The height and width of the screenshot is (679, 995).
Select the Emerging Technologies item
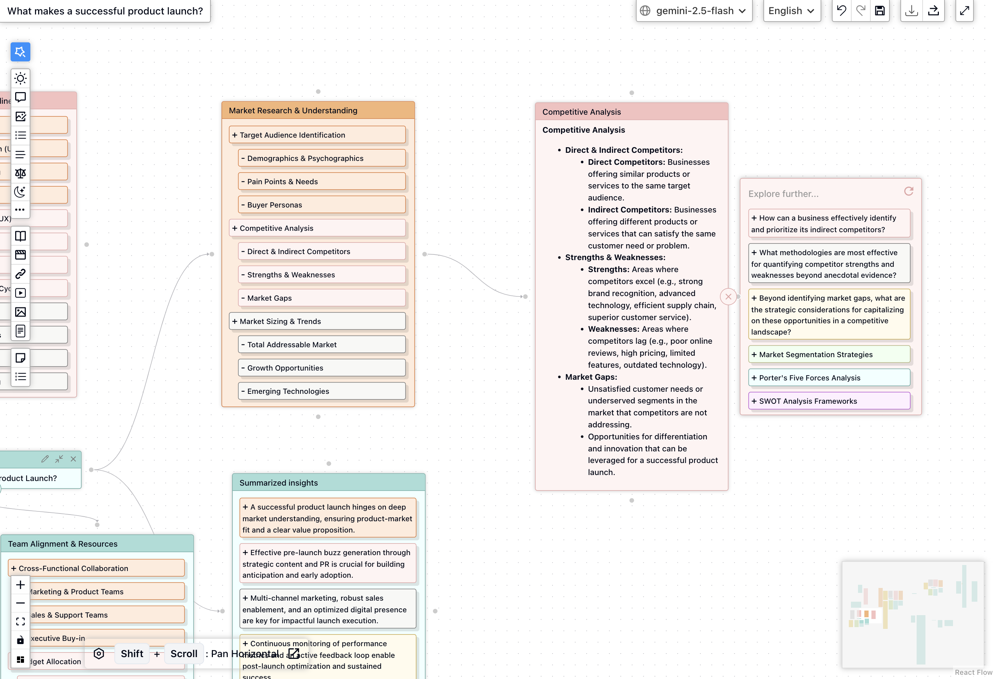[x=322, y=391]
